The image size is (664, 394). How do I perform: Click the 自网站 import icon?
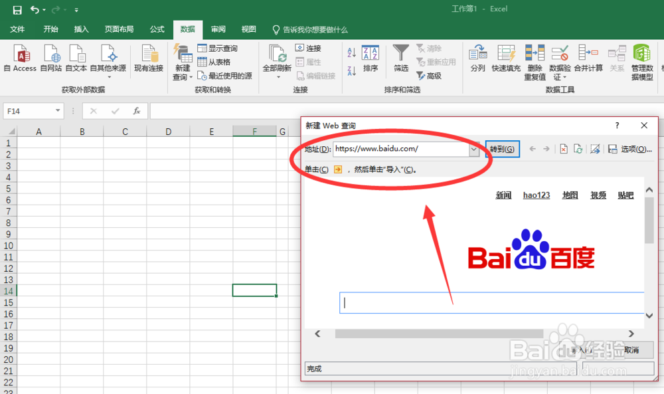51,58
